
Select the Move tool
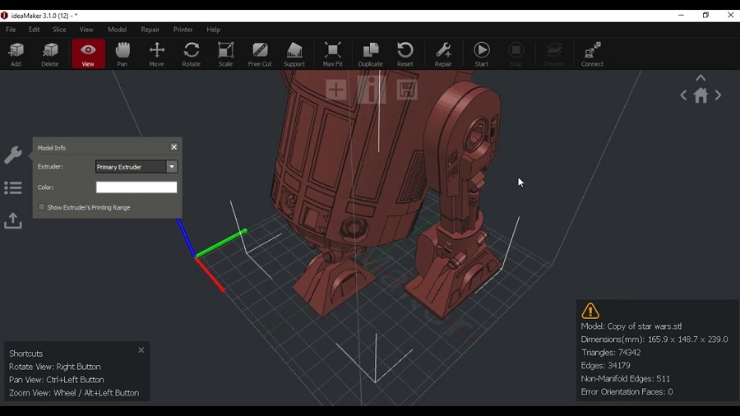[x=157, y=54]
